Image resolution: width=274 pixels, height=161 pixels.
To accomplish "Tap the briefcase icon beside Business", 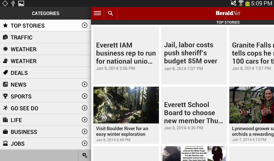I will 5,131.
